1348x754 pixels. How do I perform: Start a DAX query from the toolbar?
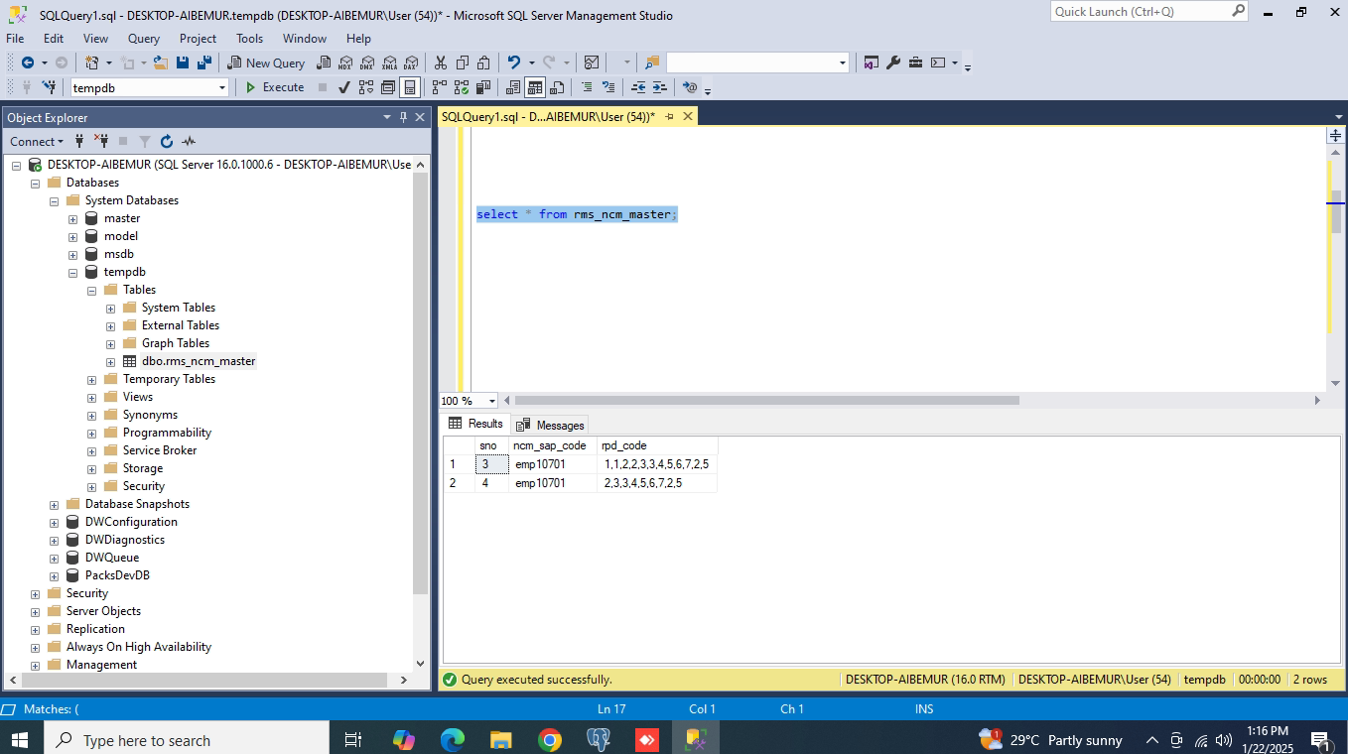click(x=410, y=63)
